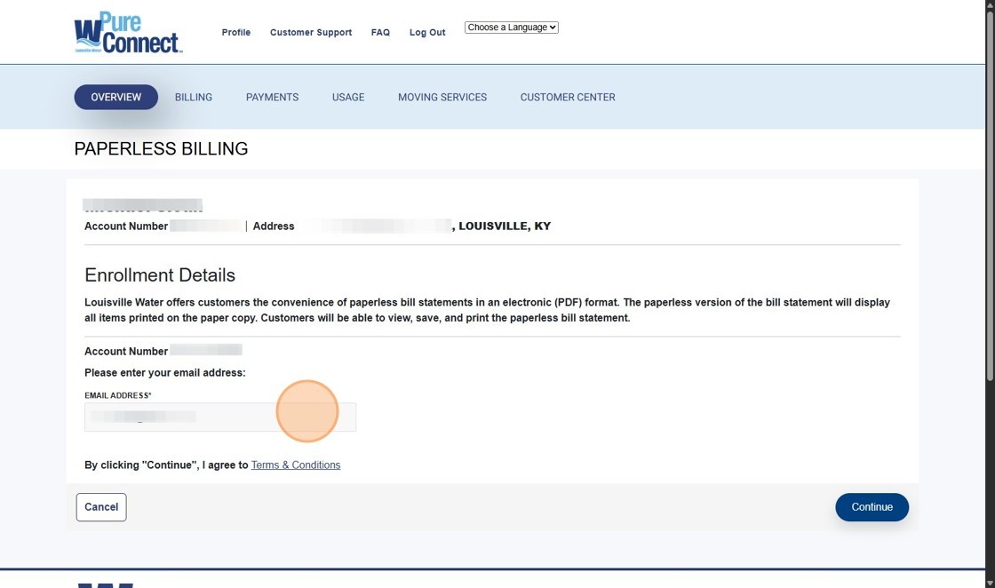This screenshot has width=995, height=588.
Task: Navigate to Customer Center
Action: pos(567,97)
